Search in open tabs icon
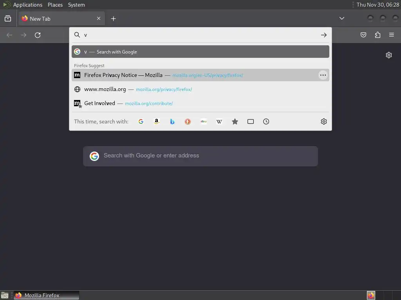Viewport: 401px width, 300px height. pos(251,121)
